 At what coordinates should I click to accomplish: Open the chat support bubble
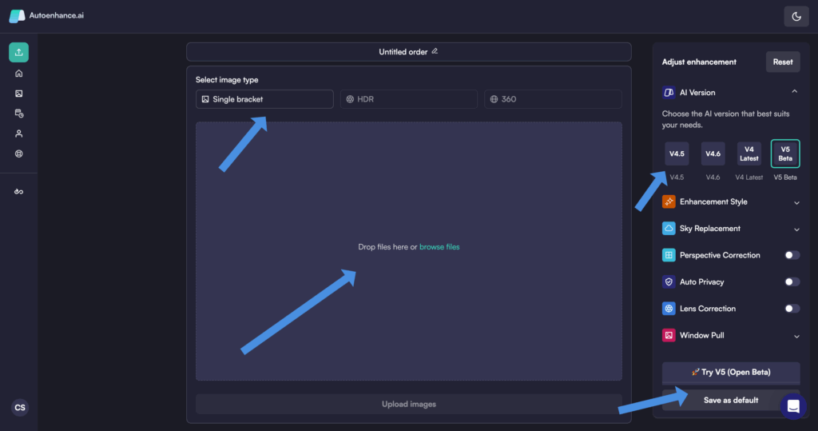click(793, 405)
